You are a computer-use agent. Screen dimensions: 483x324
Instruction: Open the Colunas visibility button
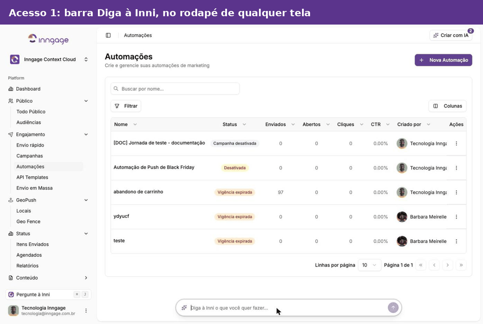[447, 106]
